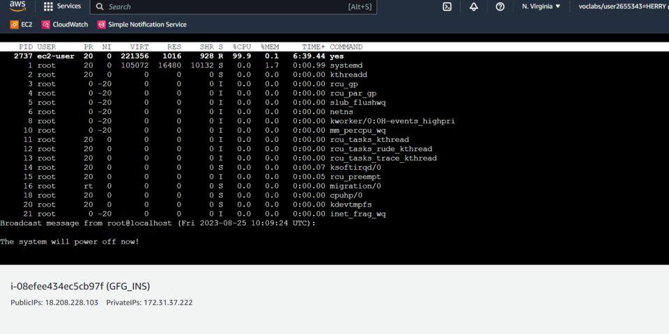Open the CloudShell terminal icon

pos(447,6)
